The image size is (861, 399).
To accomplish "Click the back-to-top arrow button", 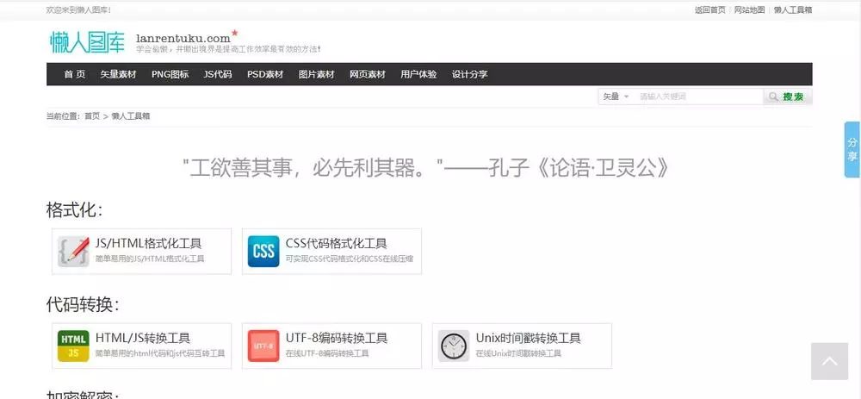I will click(x=830, y=362).
